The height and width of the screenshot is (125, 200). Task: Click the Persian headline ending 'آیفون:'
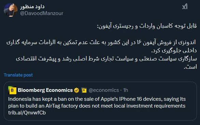(x=147, y=26)
